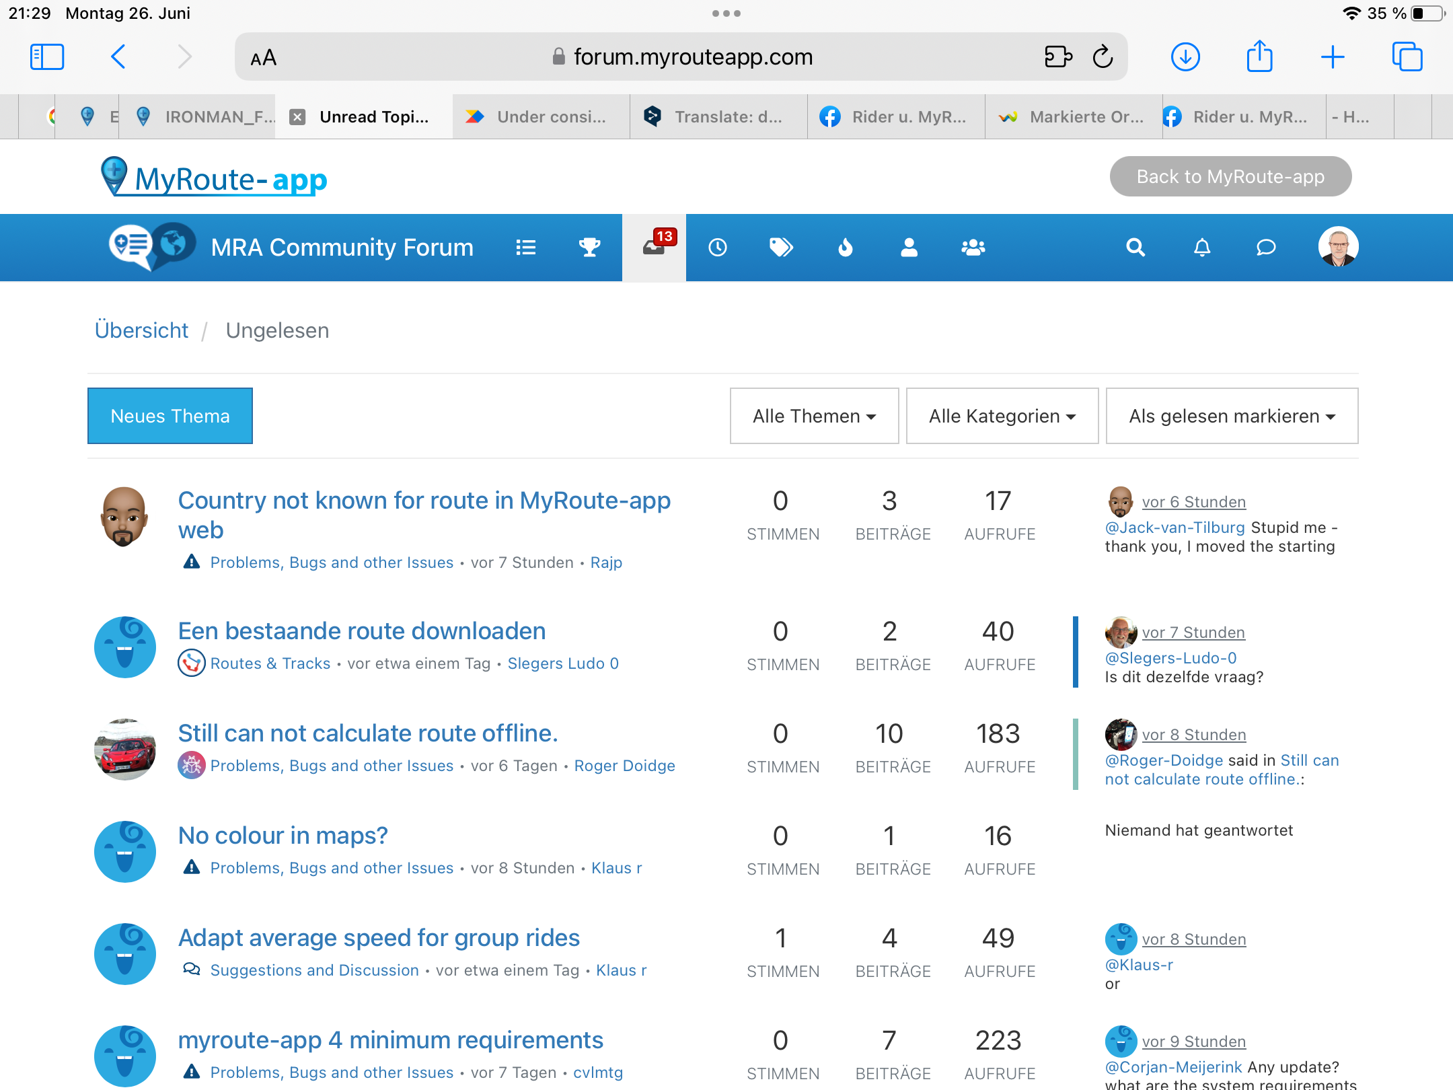
Task: Open the groups people icon
Action: [x=973, y=248]
